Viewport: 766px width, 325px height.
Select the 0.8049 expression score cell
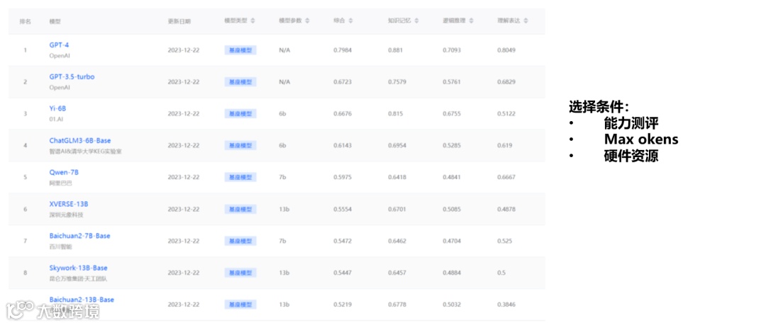506,50
